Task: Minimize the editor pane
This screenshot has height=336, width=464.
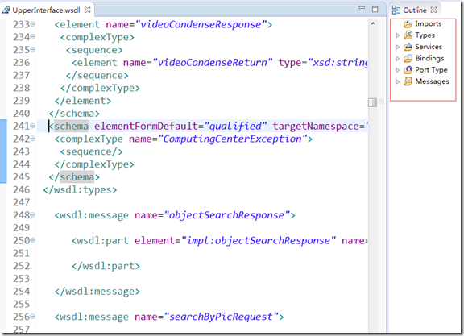Action: pyautogui.click(x=362, y=8)
